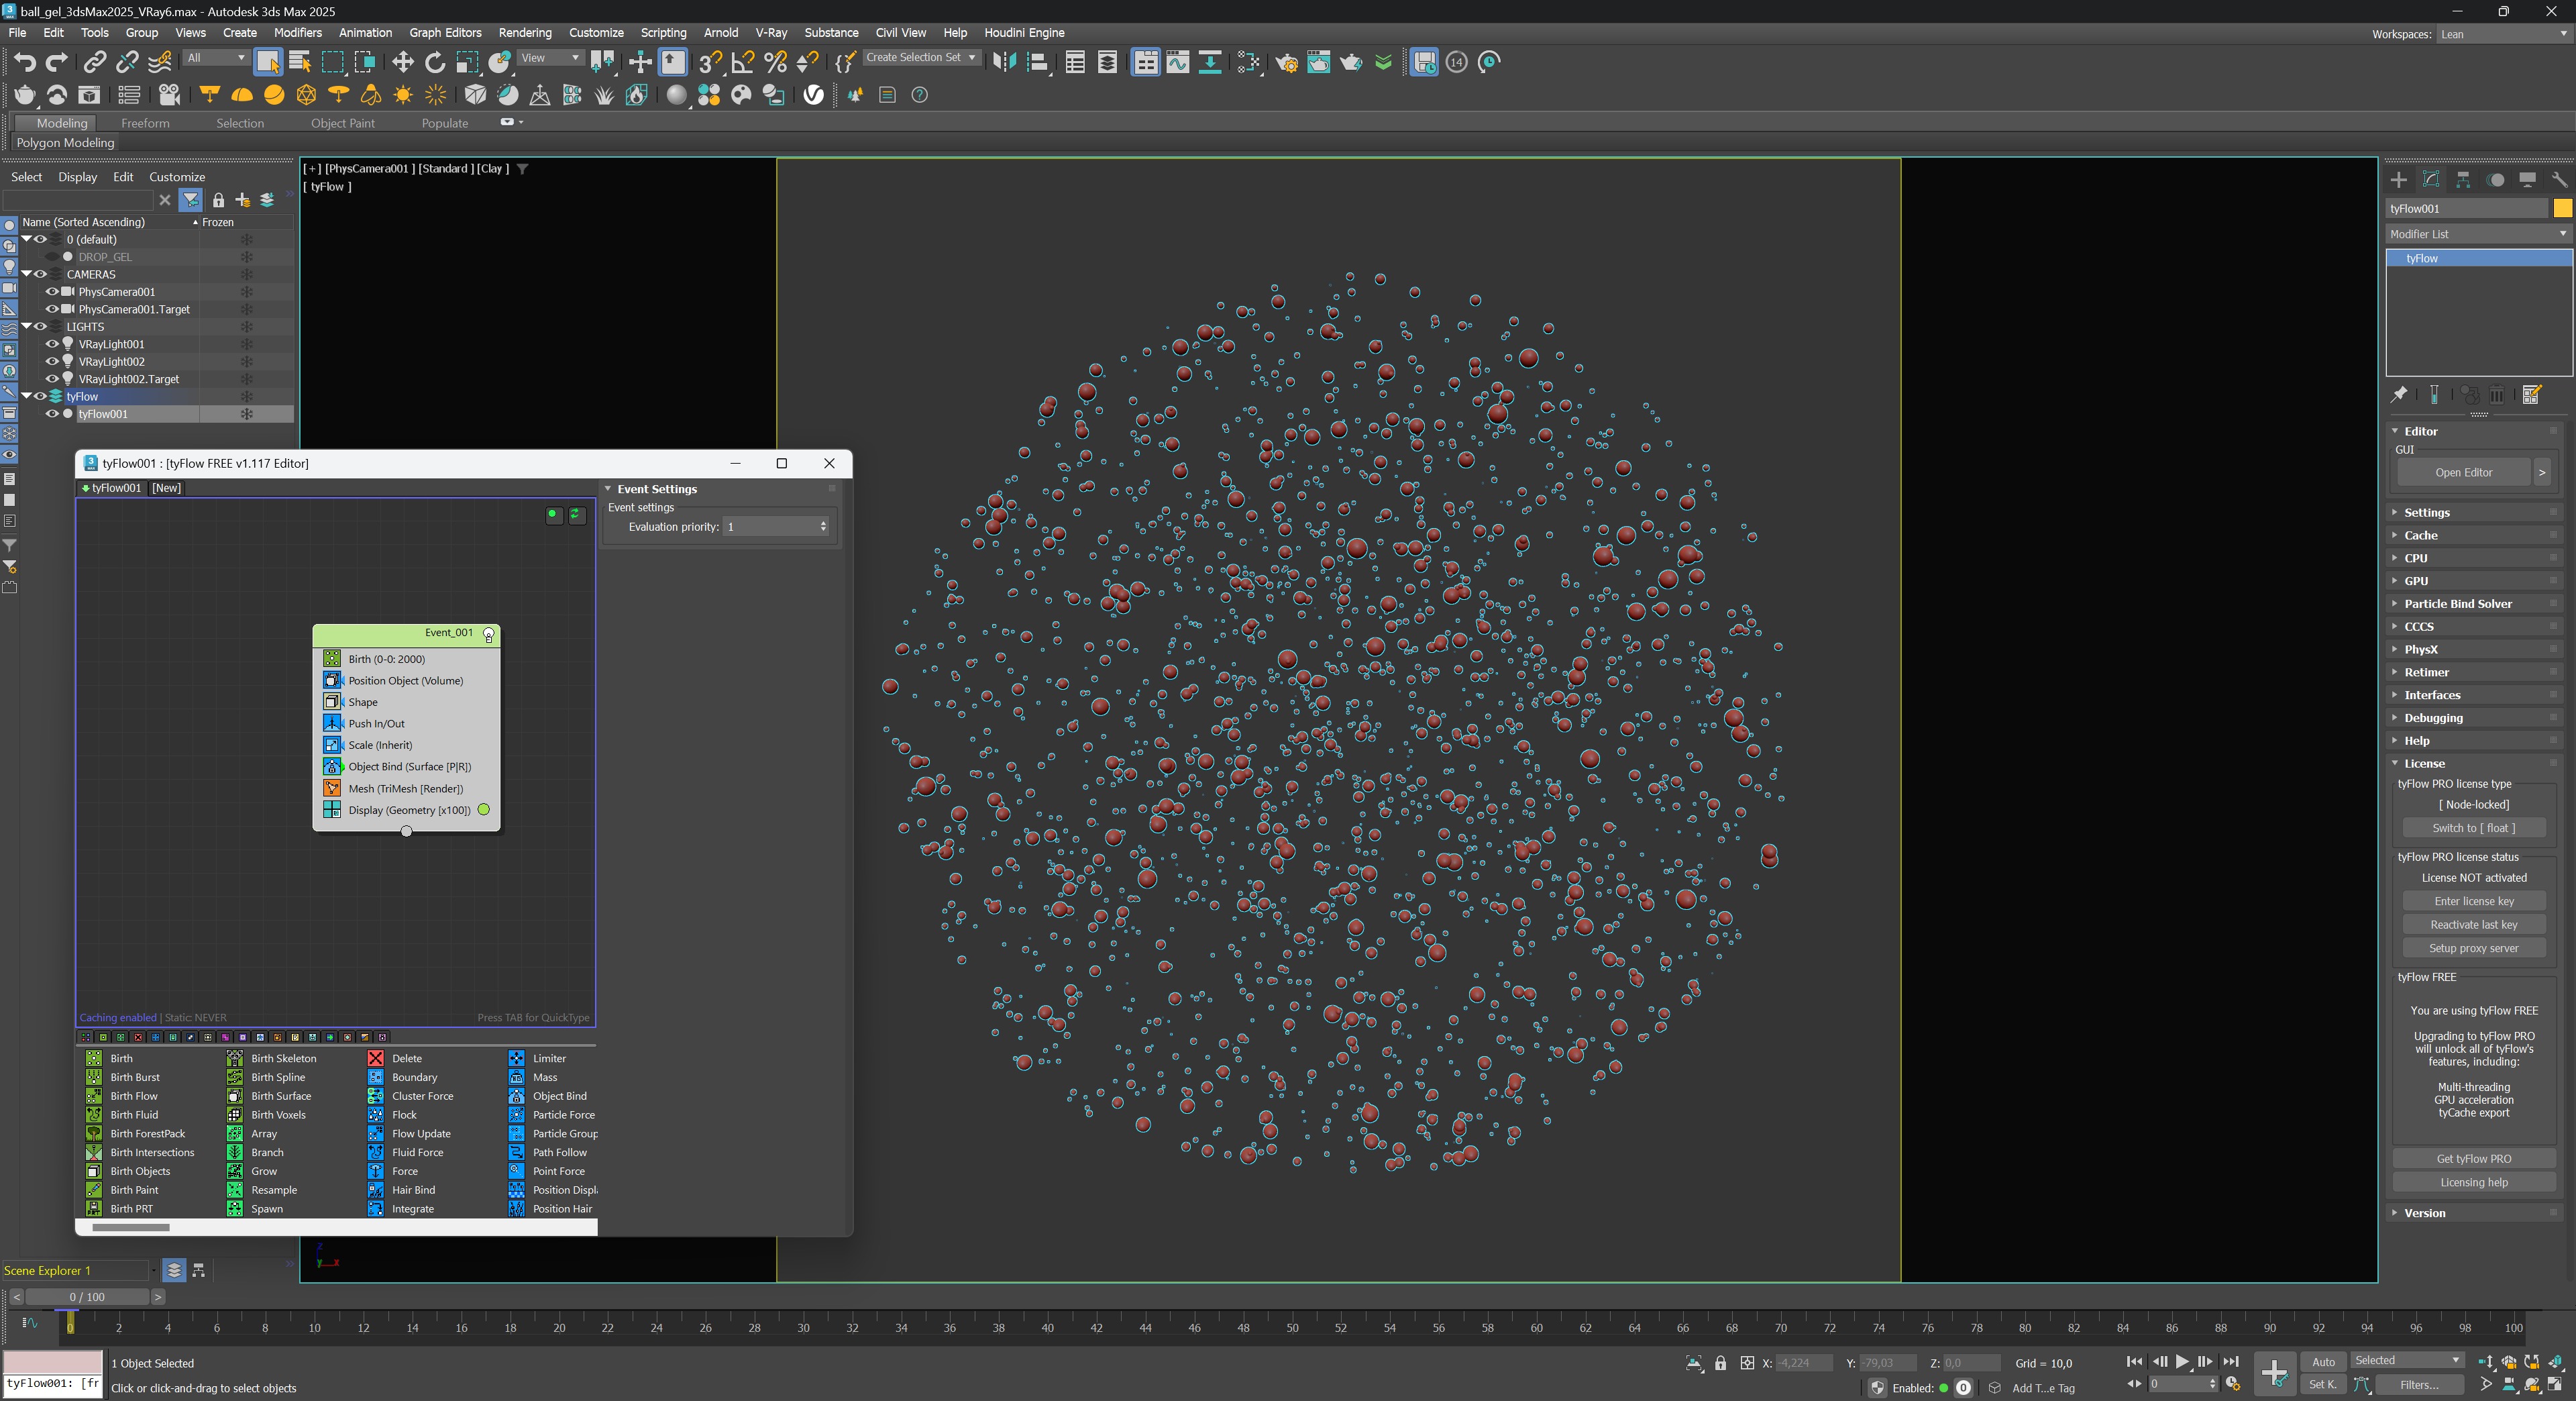
Task: Toggle Auto key mode
Action: [2323, 1362]
